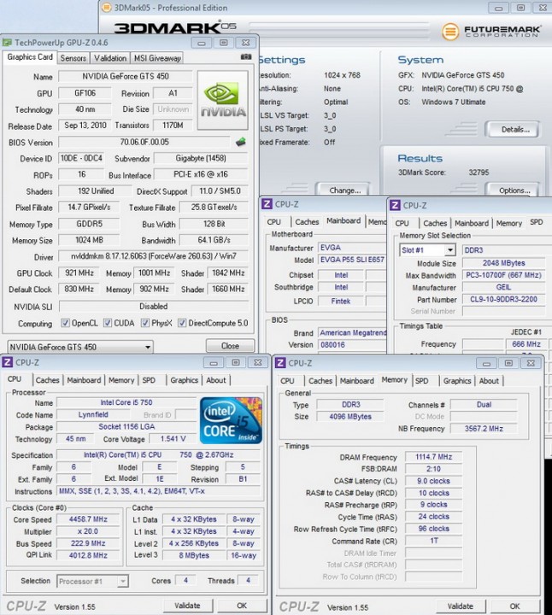Close the CPU-Z Memory window
The width and height of the screenshot is (552, 615).
531,363
